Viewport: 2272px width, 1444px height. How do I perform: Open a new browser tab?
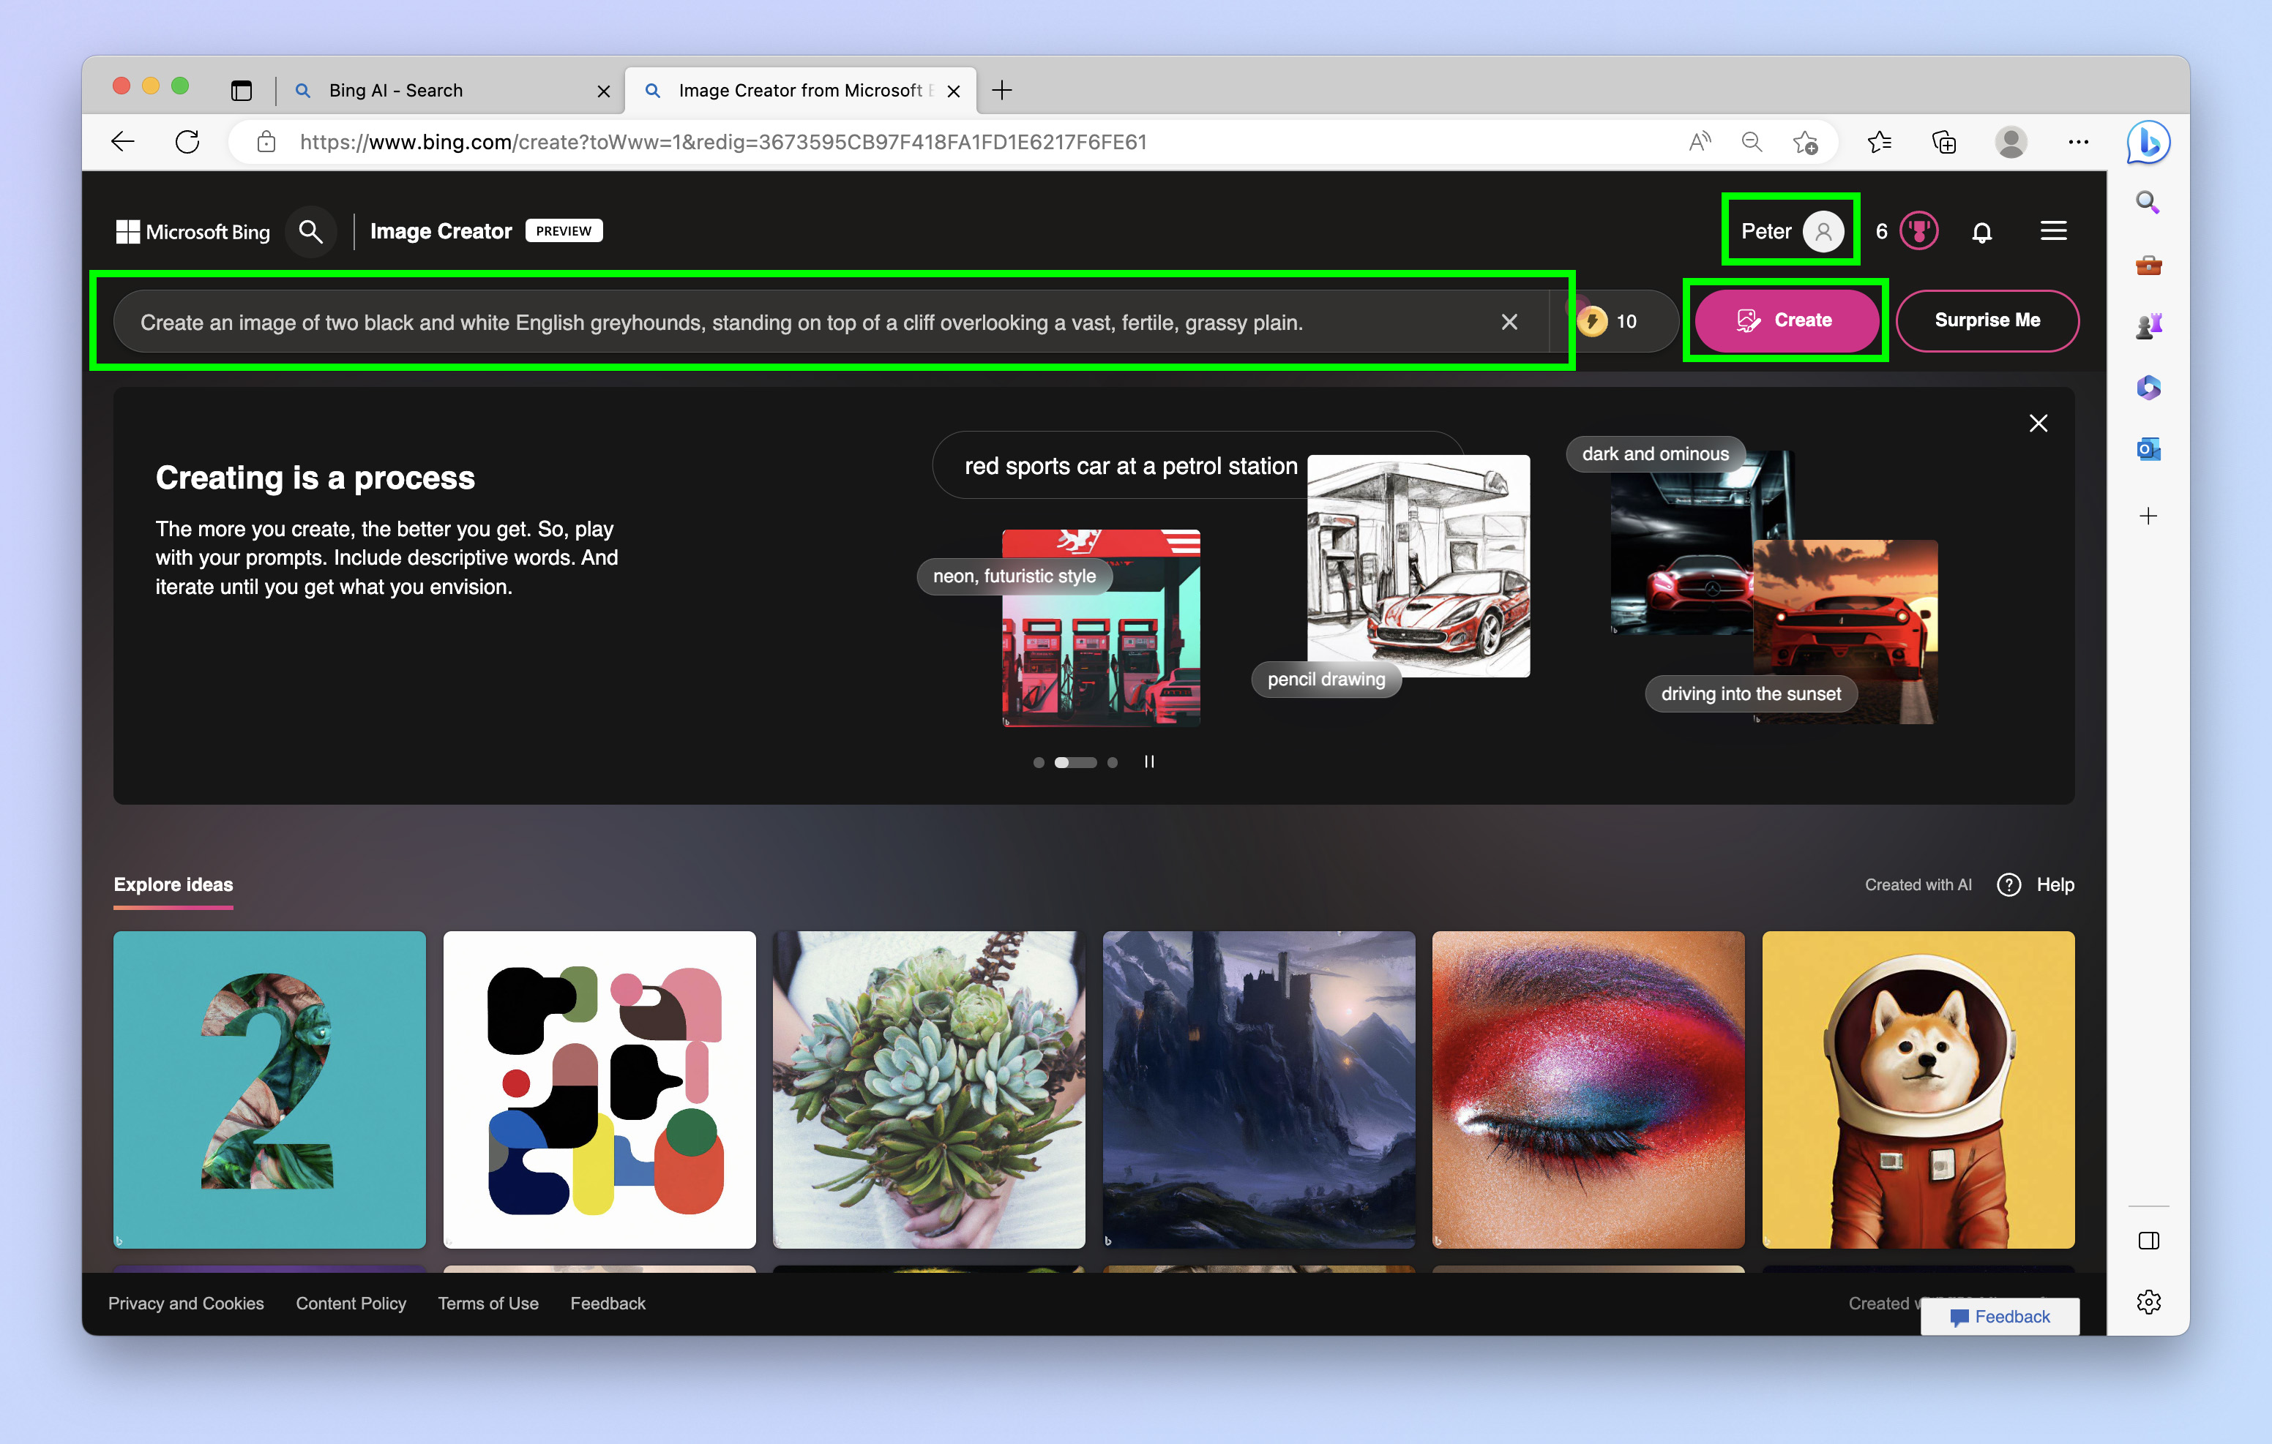tap(1002, 91)
